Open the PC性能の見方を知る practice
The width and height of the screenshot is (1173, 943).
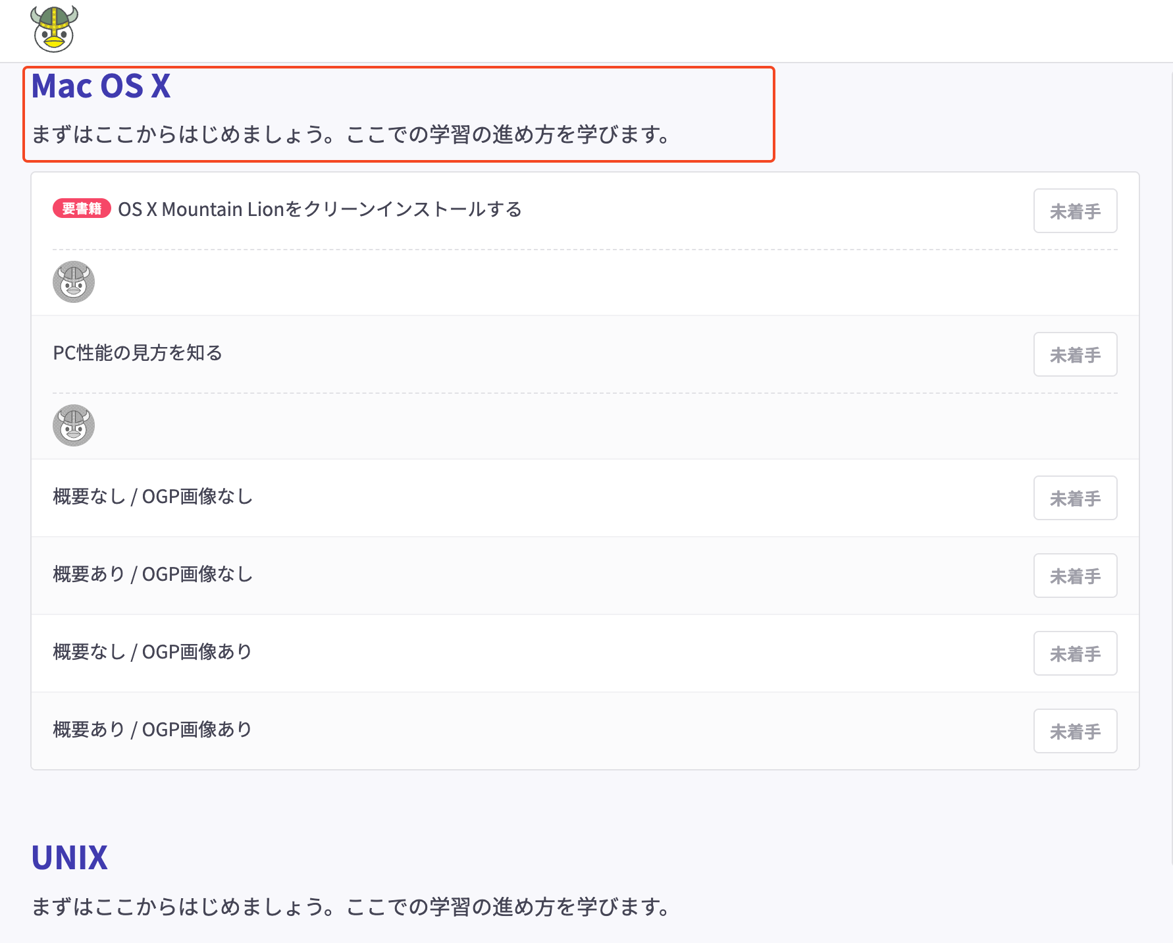coord(138,353)
